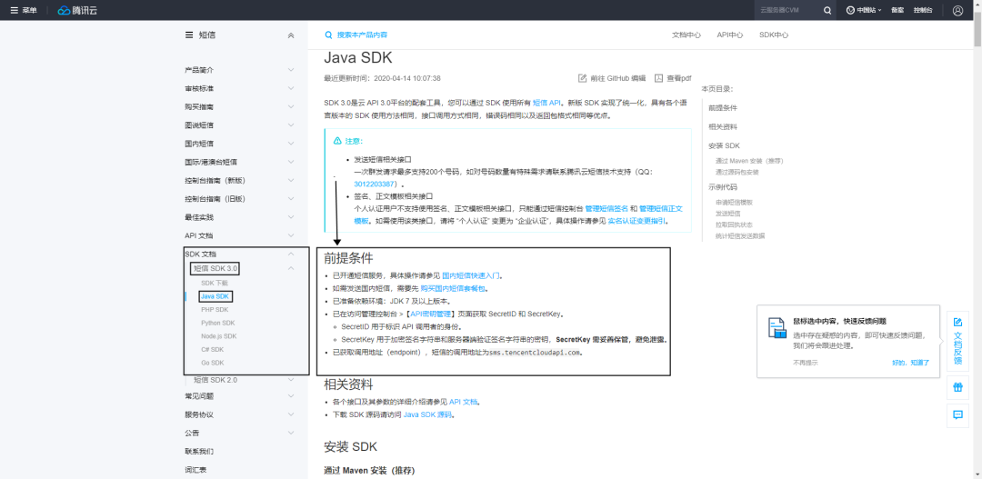Expand 最佳实践 section
Screen dimensions: 982x479
coord(291,217)
